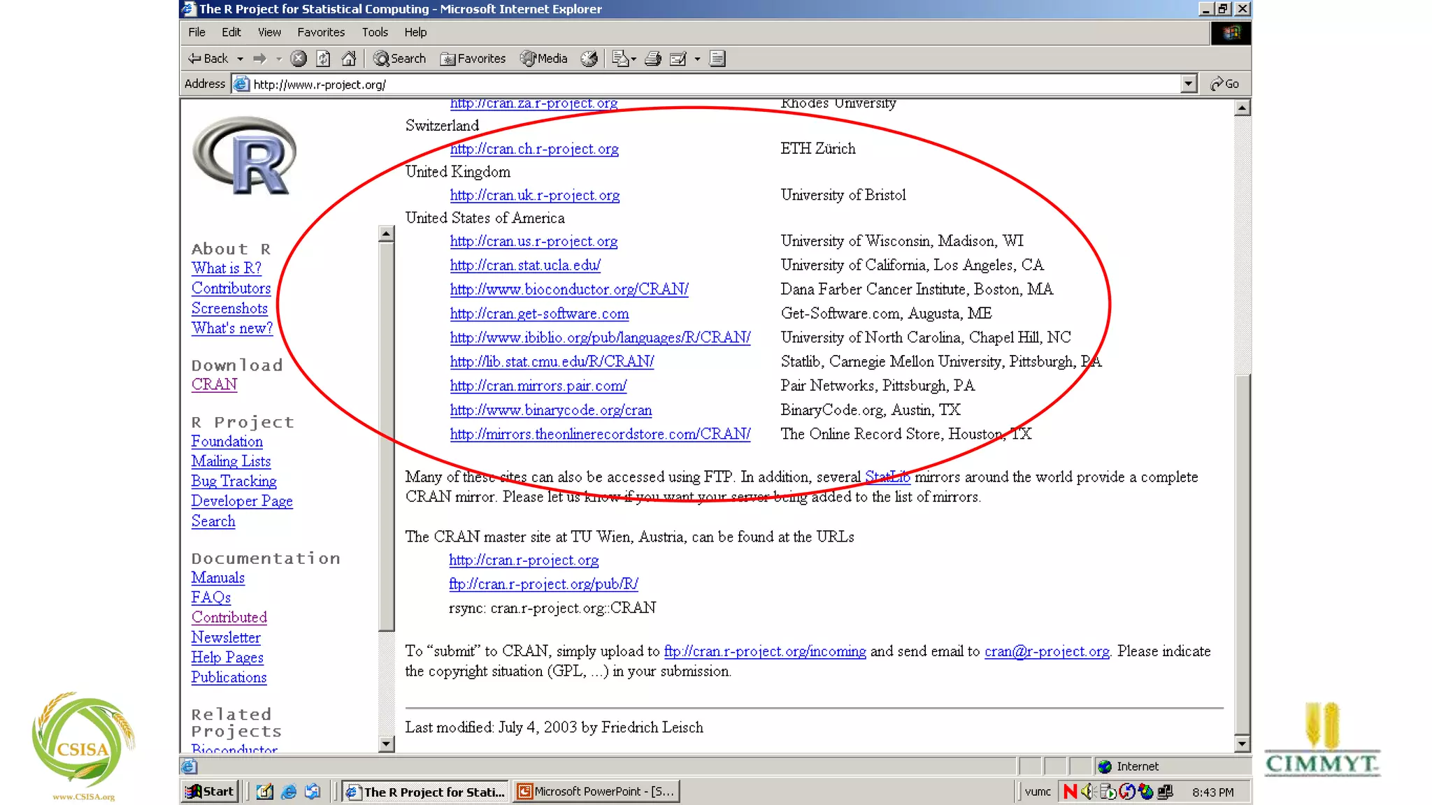Open the Favorites menu in menu bar
This screenshot has width=1432, height=805.
coord(320,32)
